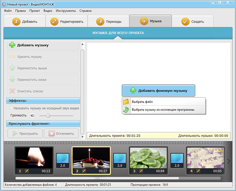The height and width of the screenshot is (191, 236).
Task: Click the Move up green arrow icon
Action: 12,68
